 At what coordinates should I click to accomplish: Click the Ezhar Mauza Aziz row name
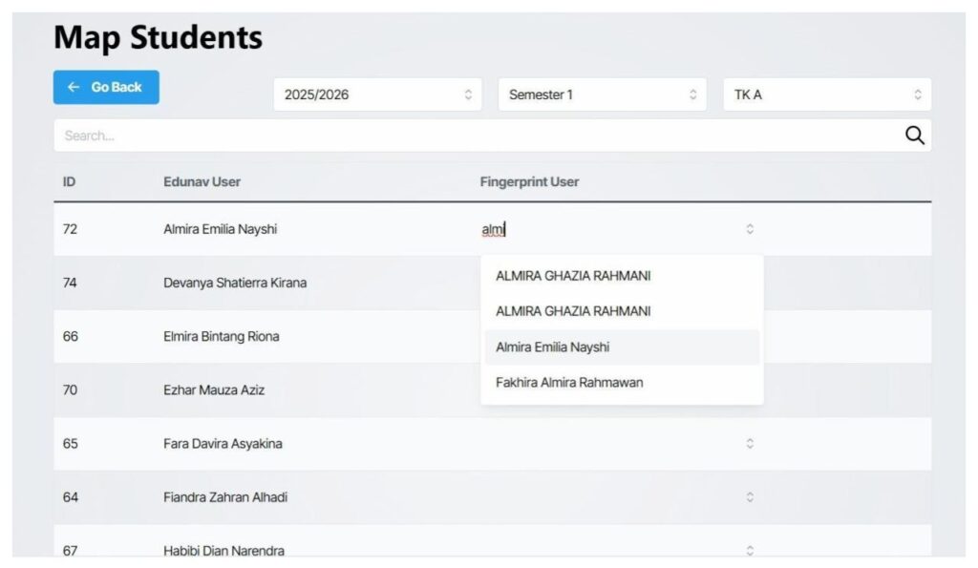(214, 390)
